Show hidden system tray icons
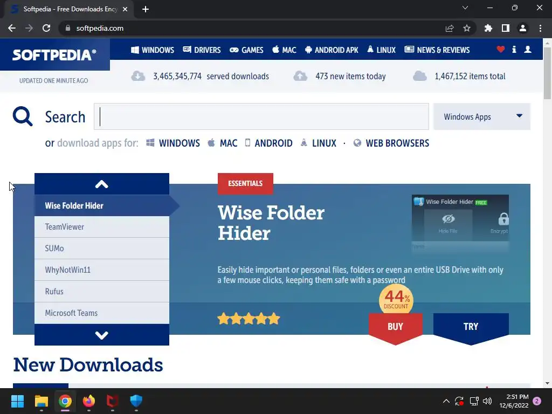Image resolution: width=552 pixels, height=414 pixels. click(x=446, y=401)
